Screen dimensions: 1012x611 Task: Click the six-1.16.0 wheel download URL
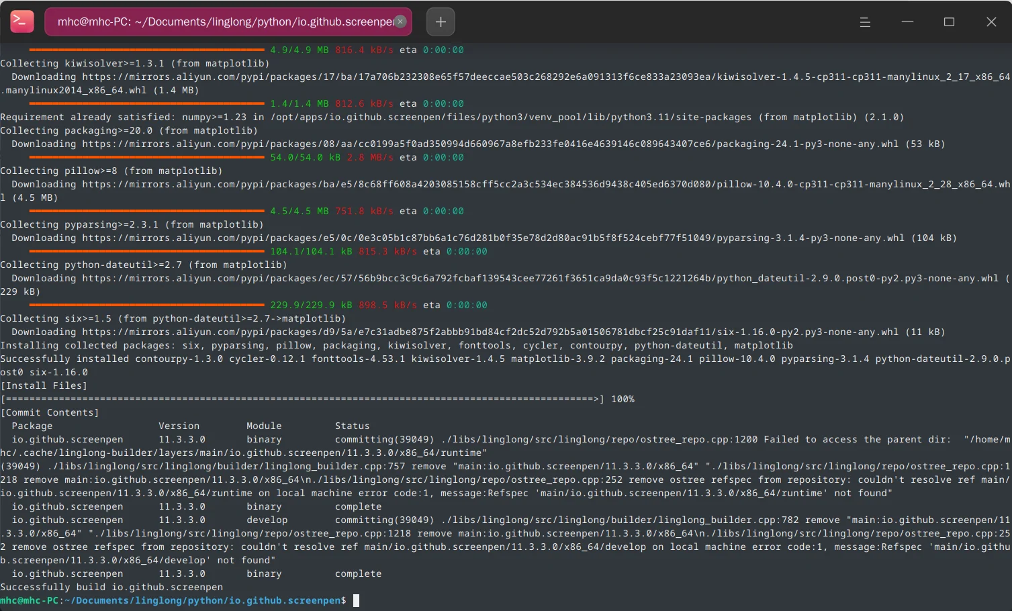[x=490, y=332]
